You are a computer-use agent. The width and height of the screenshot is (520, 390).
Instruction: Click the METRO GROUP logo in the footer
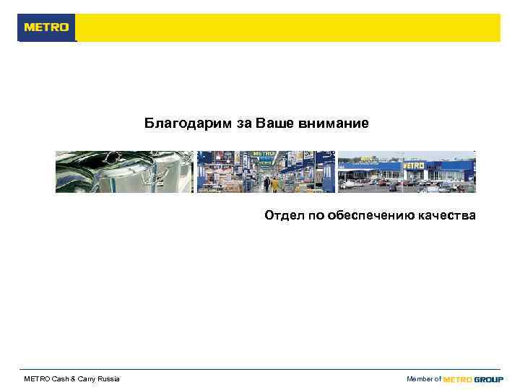coord(473,379)
